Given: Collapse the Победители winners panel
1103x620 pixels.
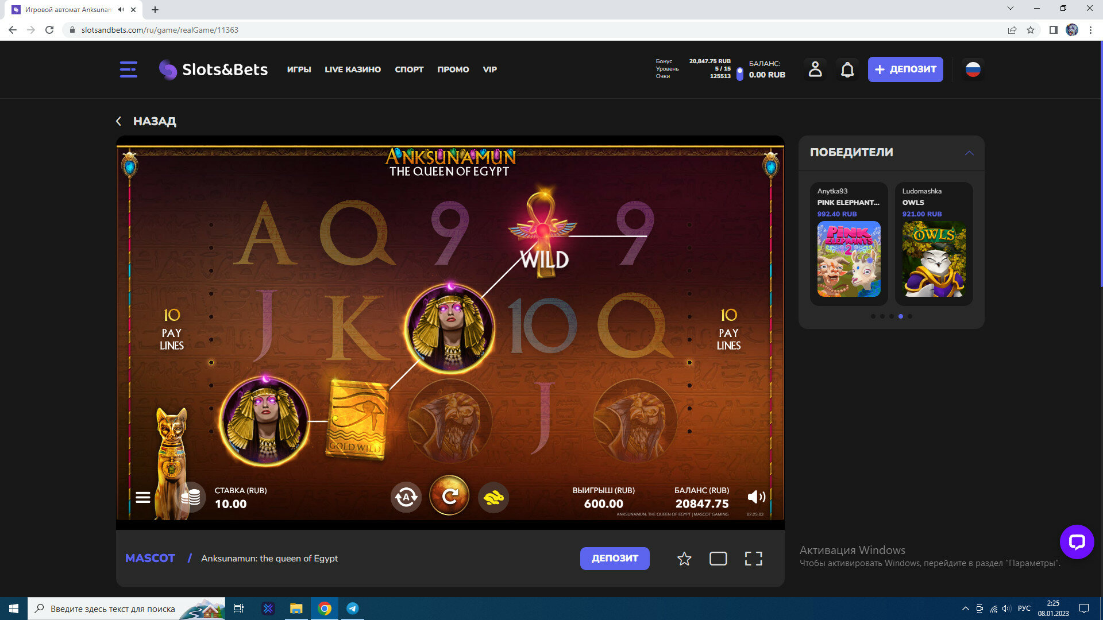Looking at the screenshot, I should tap(969, 153).
